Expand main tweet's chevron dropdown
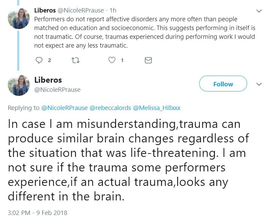The height and width of the screenshot is (221, 268). (259, 84)
